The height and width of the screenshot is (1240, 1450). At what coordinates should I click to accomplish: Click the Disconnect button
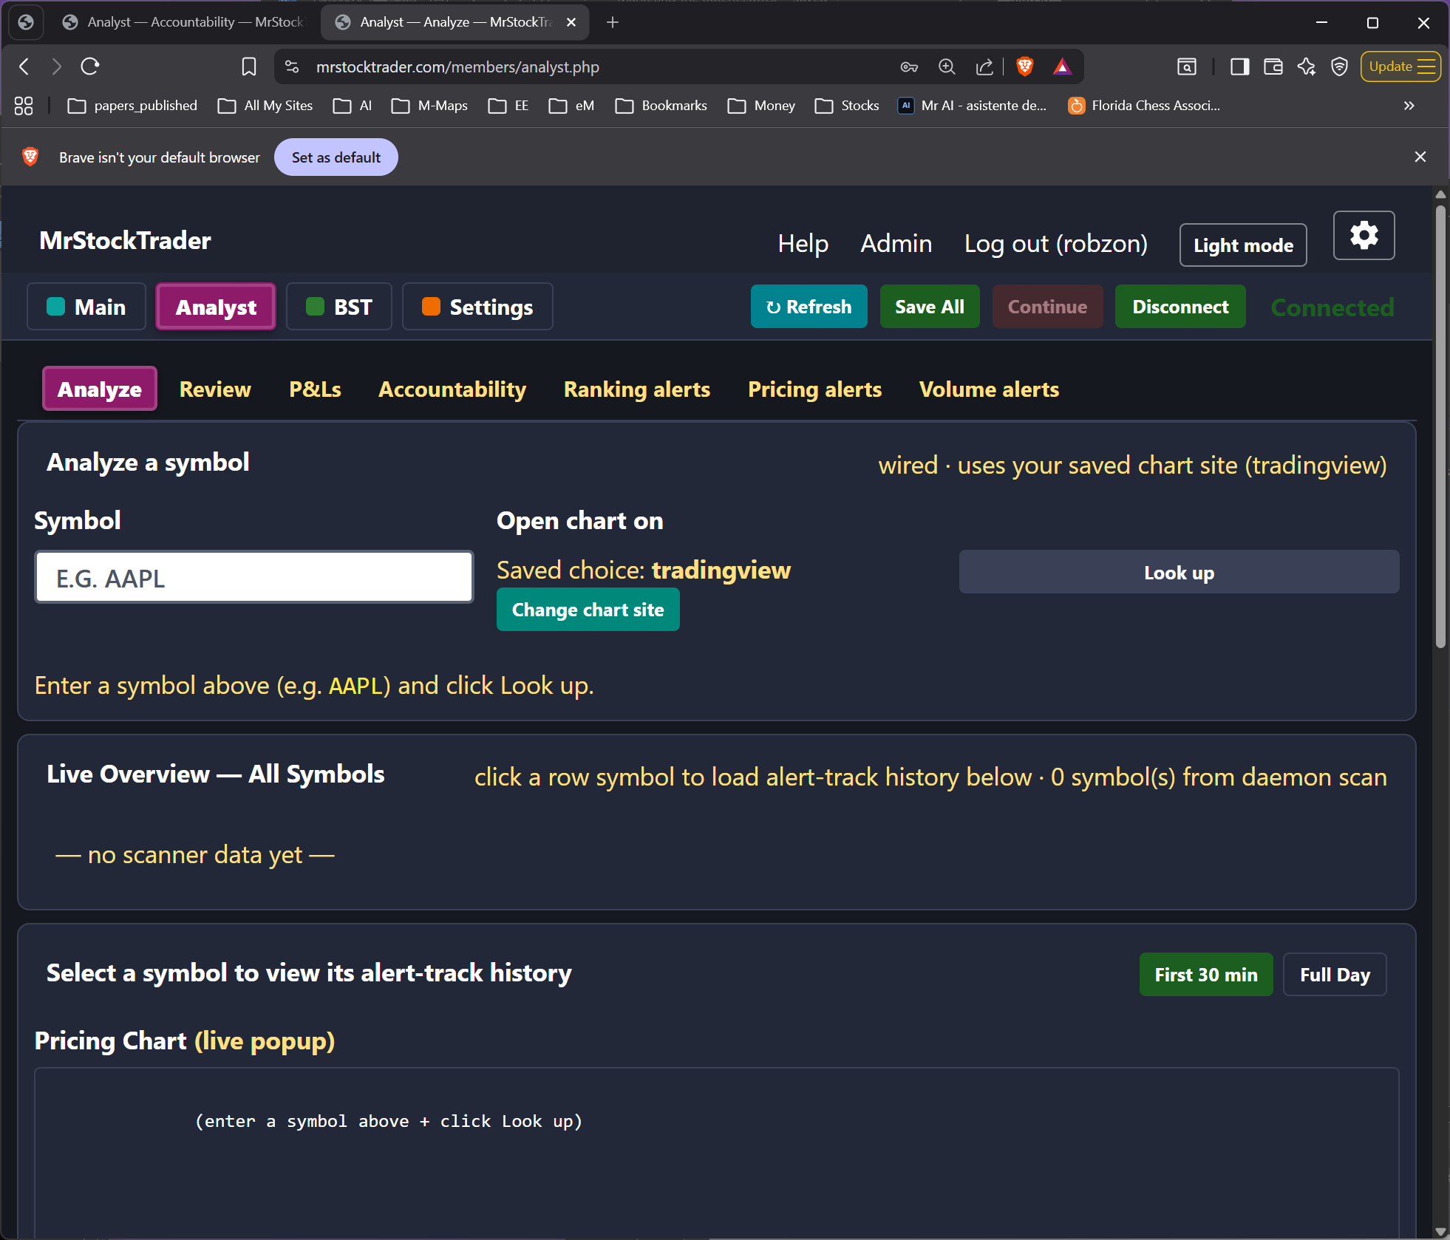(1180, 307)
